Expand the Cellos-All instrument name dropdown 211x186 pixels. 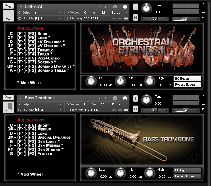point(21,7)
